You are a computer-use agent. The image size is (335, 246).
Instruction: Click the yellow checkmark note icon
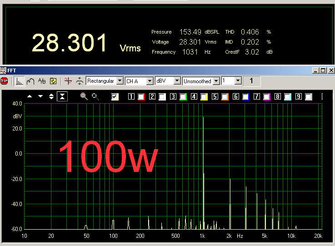click(53, 81)
